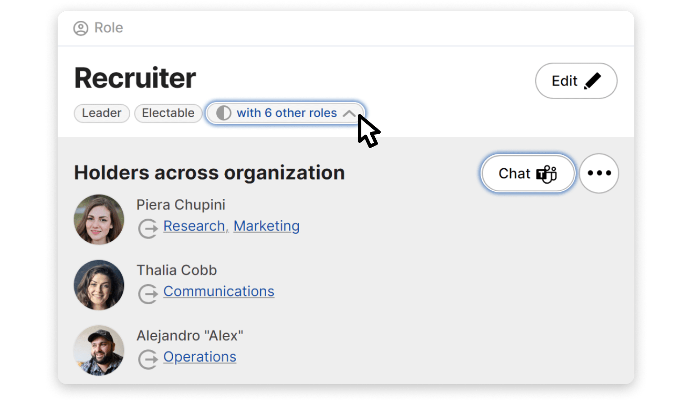Open the Operations circle link
This screenshot has width=692, height=402.
coord(200,357)
